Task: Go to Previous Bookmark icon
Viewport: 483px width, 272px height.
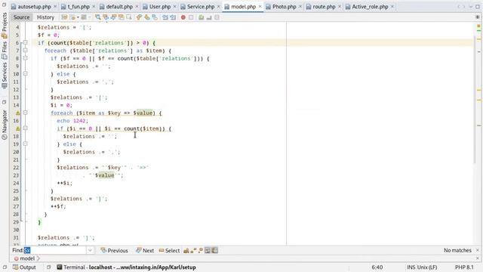Action: click(139, 17)
